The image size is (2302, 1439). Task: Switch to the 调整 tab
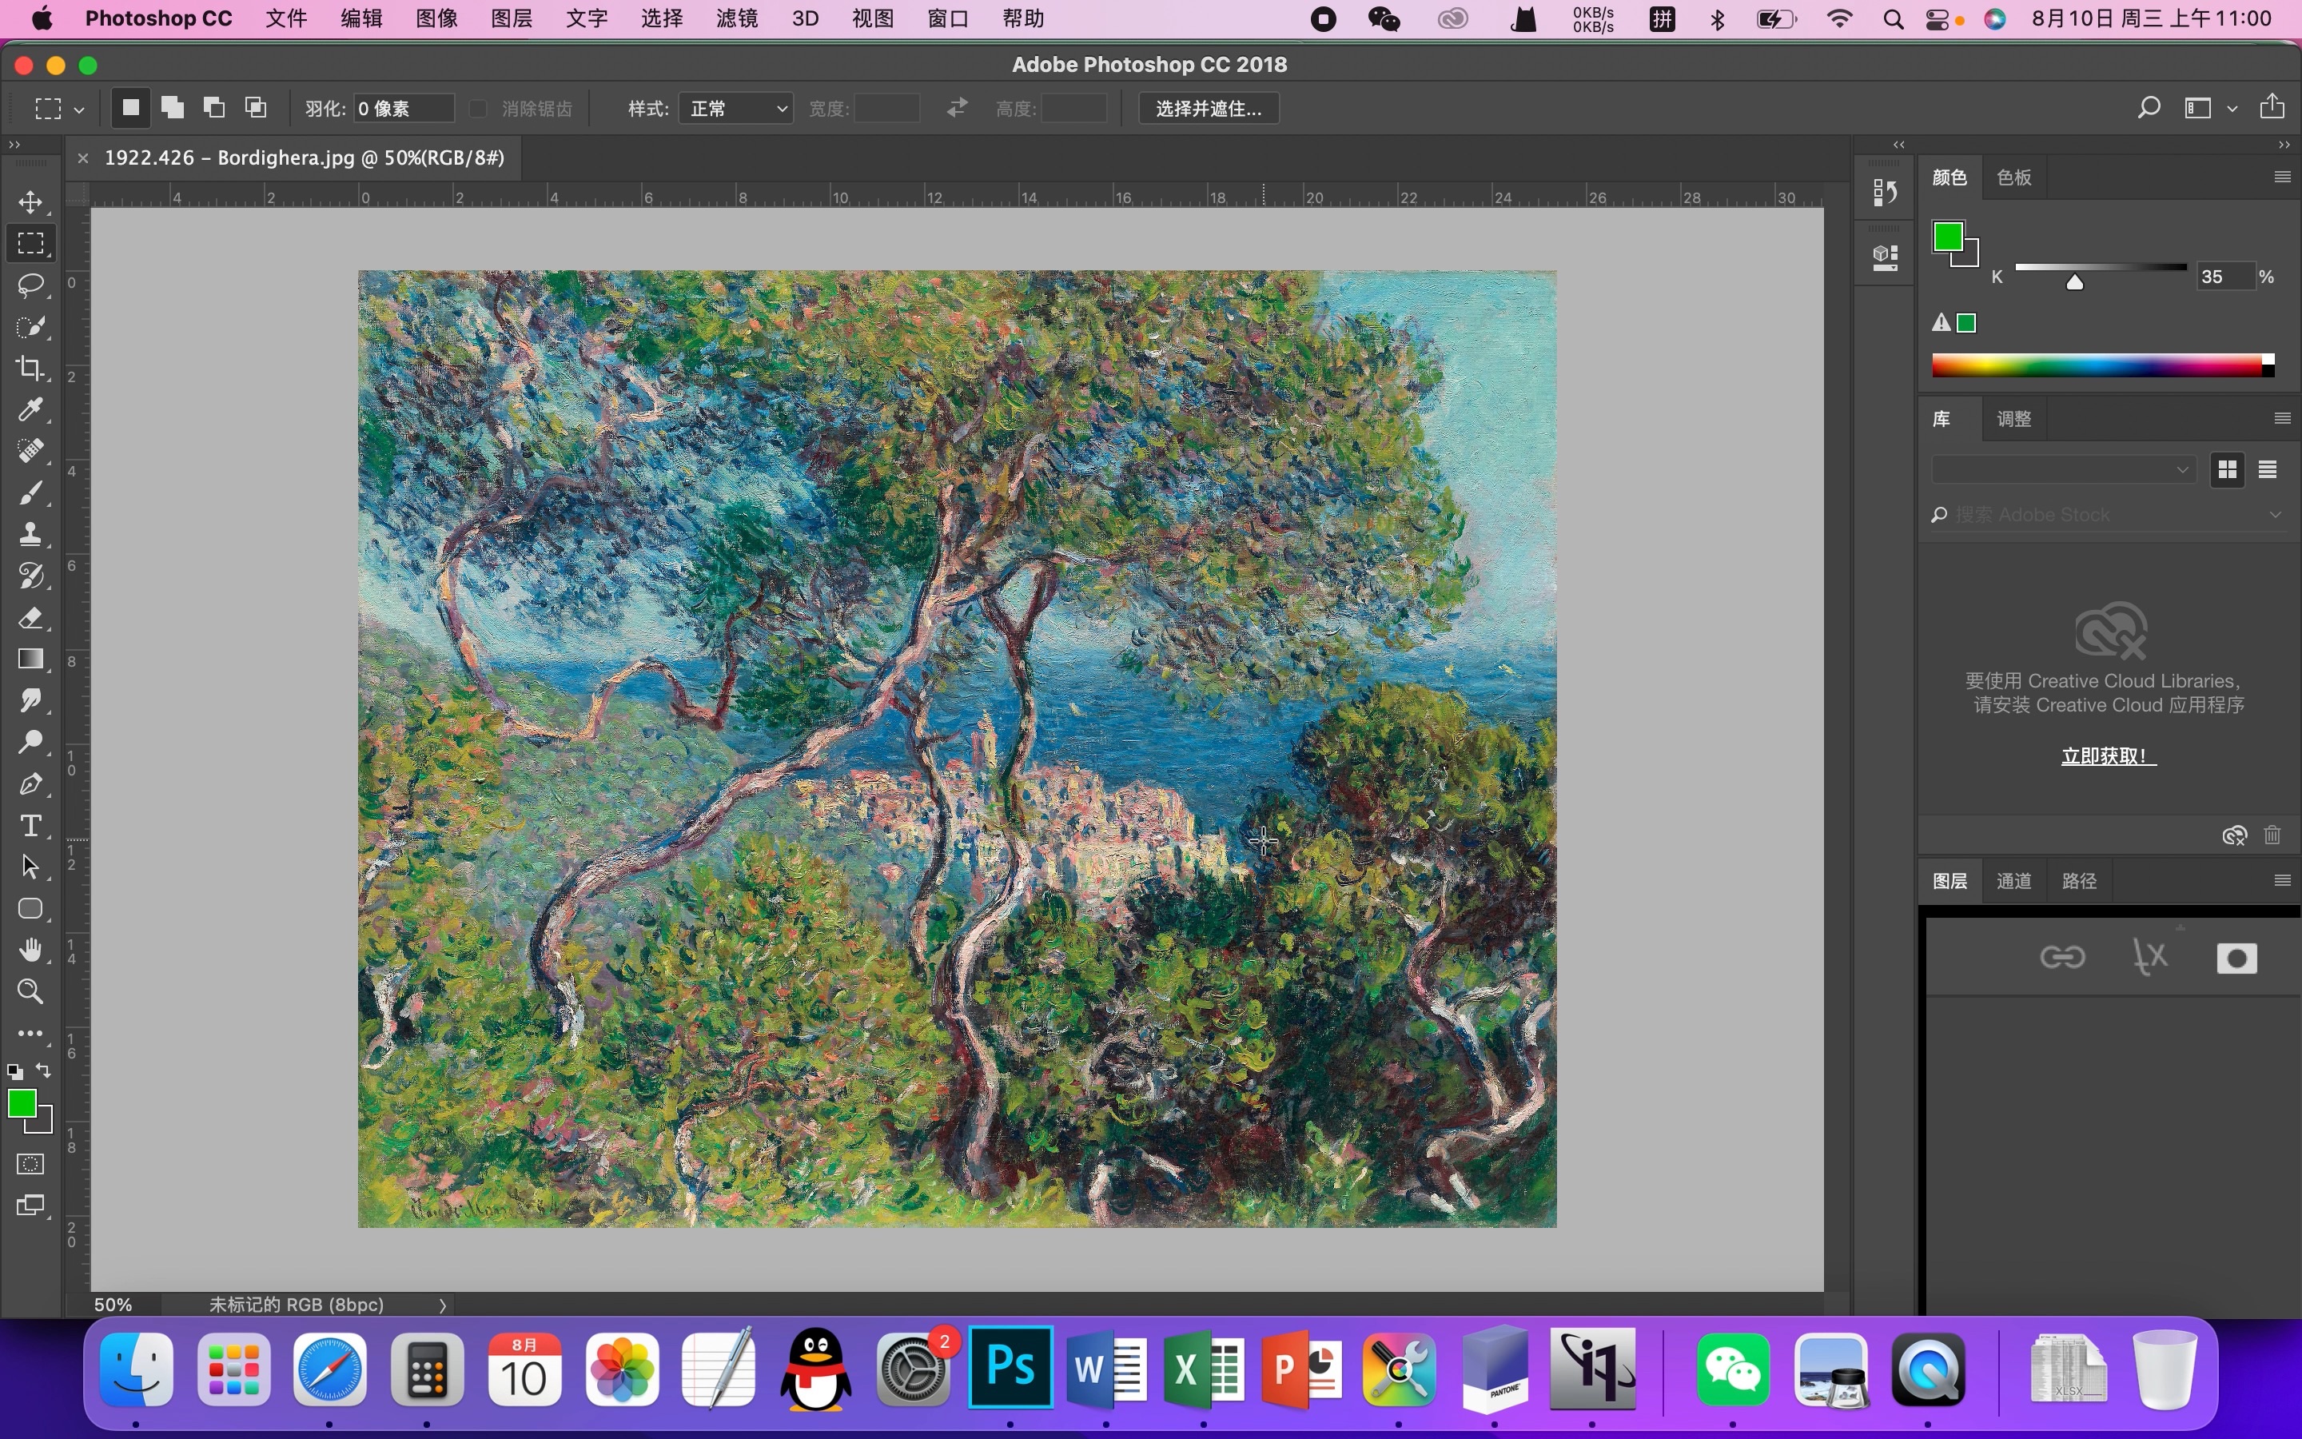point(2013,419)
